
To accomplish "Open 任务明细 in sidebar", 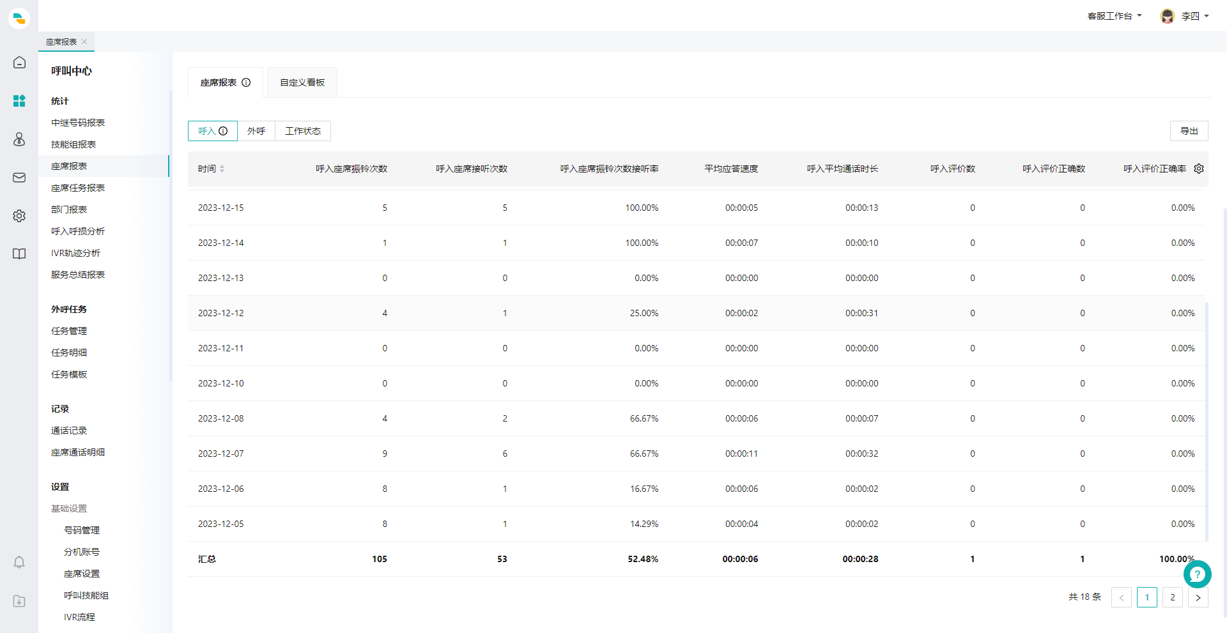I will [69, 353].
